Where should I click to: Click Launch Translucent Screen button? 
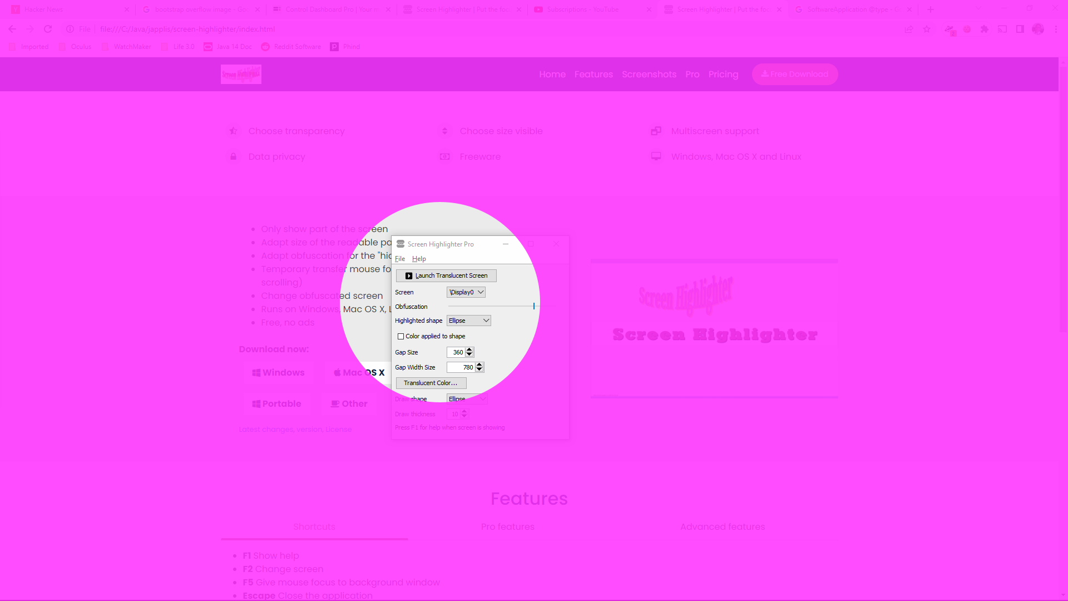tap(446, 275)
